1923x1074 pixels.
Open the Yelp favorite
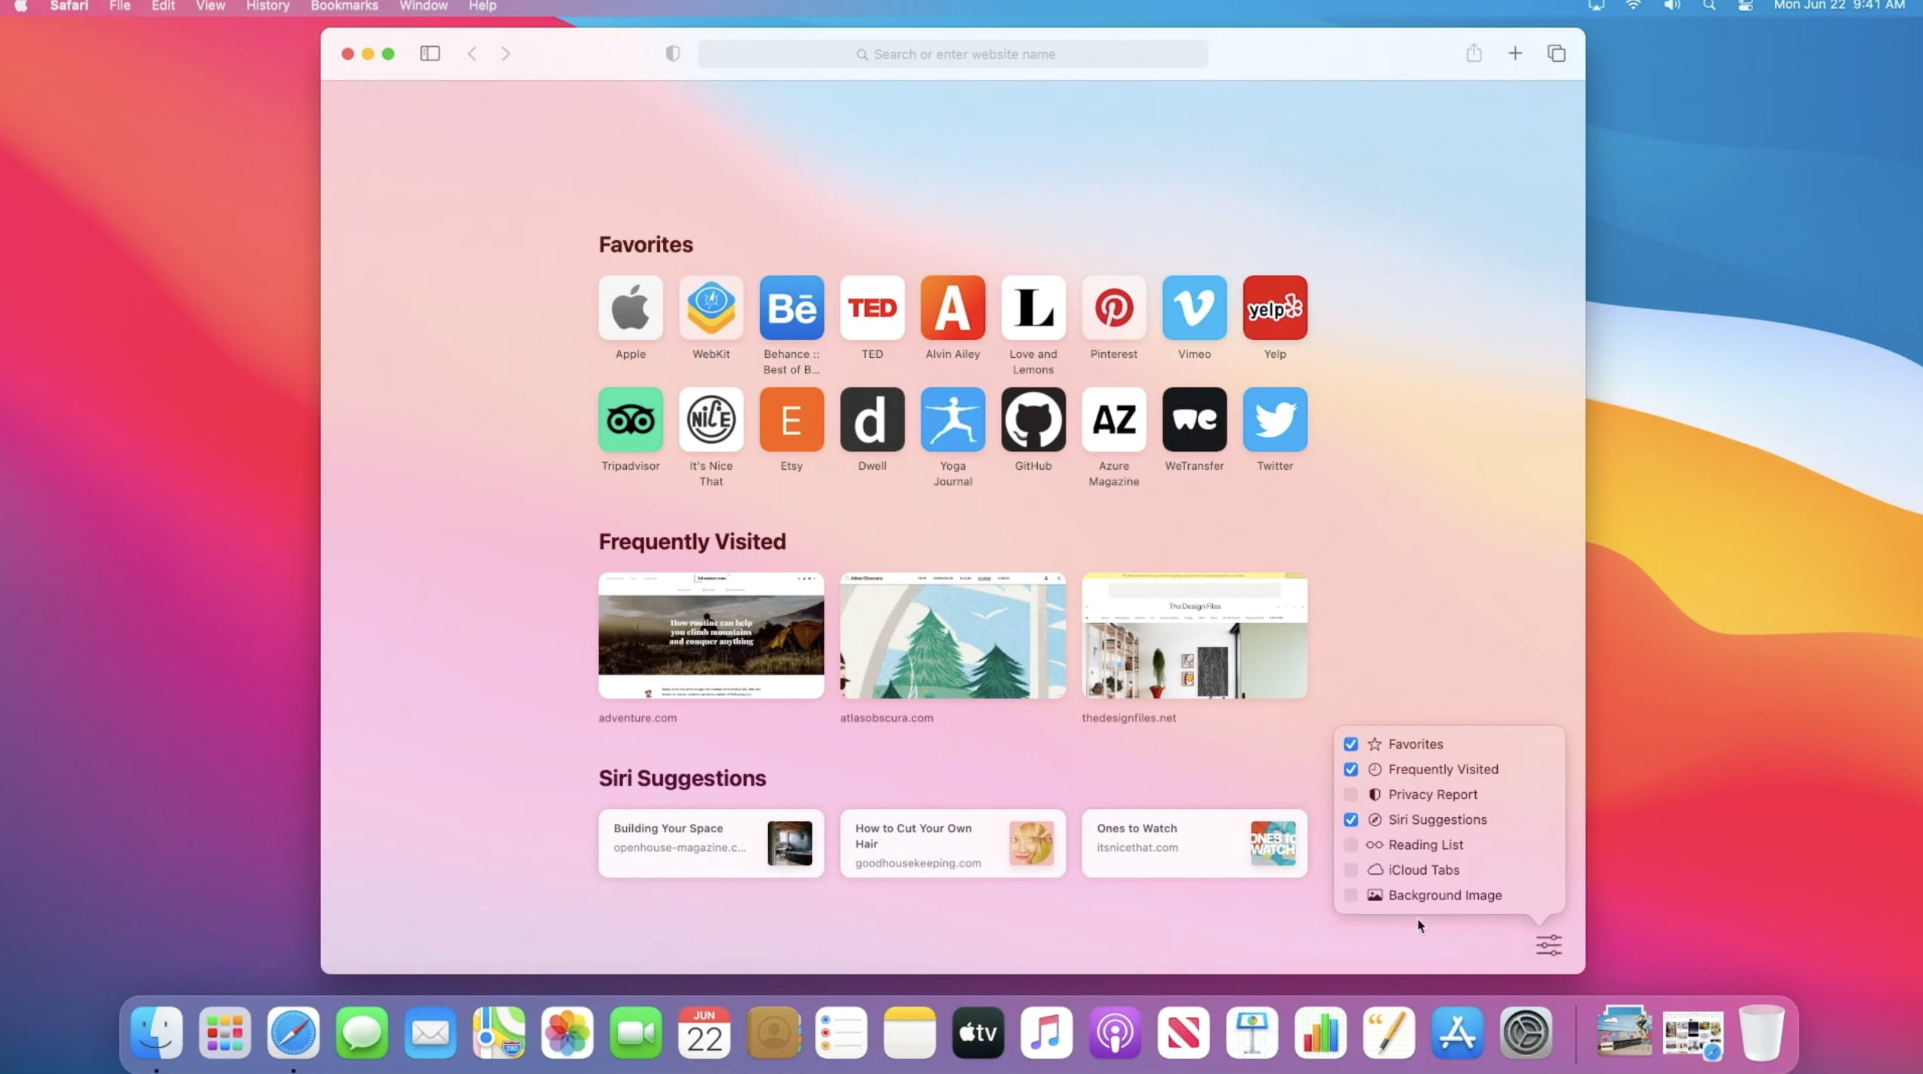click(1275, 307)
